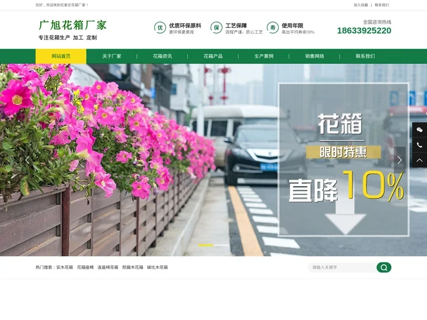Click the 专注花箱生产 加工 定制 tagline
The image size is (427, 320).
pyautogui.click(x=68, y=37)
